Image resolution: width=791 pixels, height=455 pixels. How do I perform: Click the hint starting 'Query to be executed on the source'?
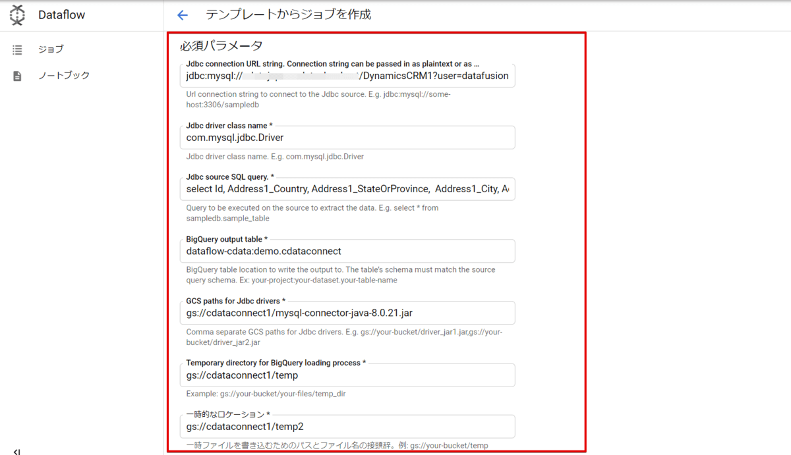point(312,213)
